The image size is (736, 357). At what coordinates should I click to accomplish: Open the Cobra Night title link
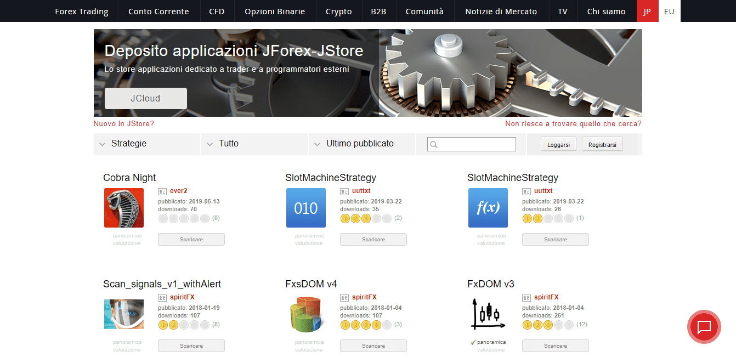pos(129,178)
